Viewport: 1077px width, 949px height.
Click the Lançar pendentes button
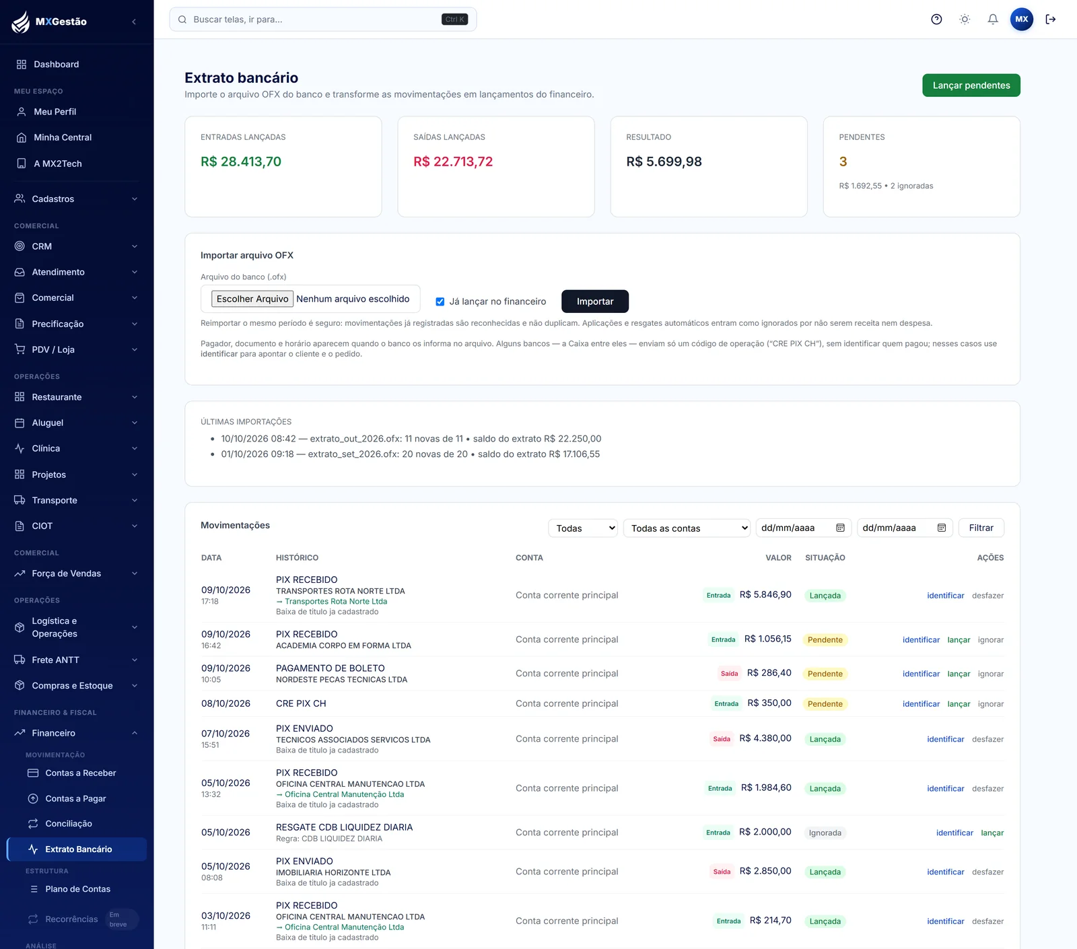coord(971,85)
